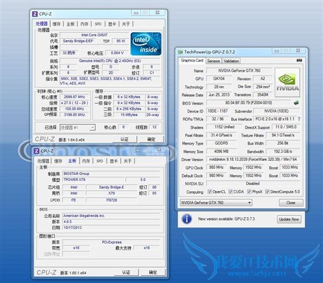Click the BIOS Version field 80.04.BF.00.79

(249, 103)
